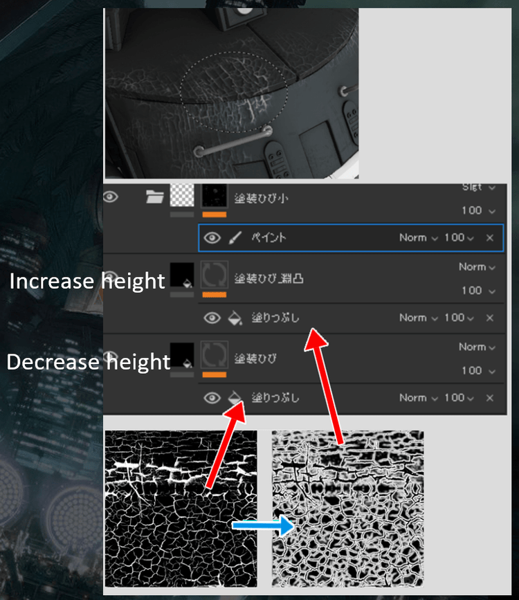Screen dimensions: 519x600
Task: Toggle visibility of the ペイント effect
Action: point(212,238)
